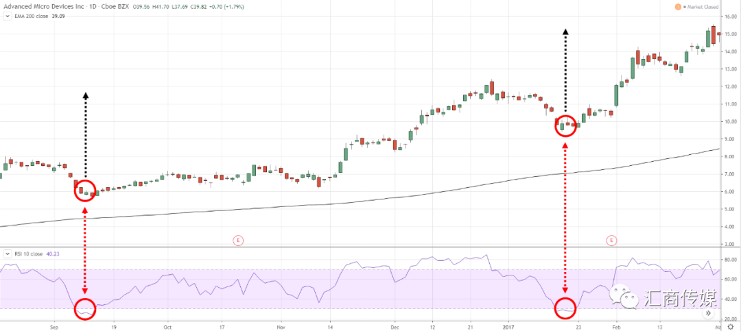
Task: Click the 3.00 price scale label
Action: click(731, 244)
